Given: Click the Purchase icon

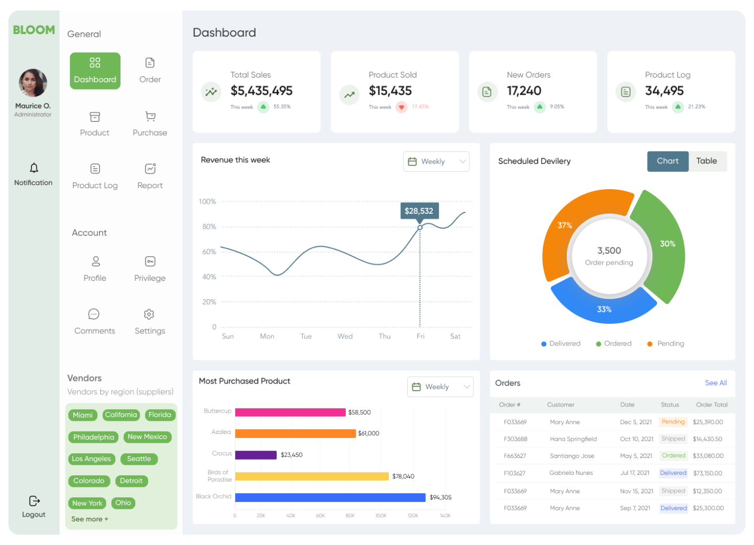Looking at the screenshot, I should coord(149,124).
